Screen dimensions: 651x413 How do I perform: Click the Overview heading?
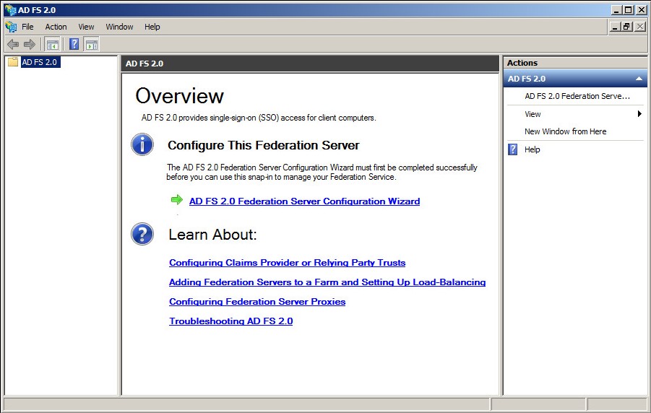click(179, 96)
